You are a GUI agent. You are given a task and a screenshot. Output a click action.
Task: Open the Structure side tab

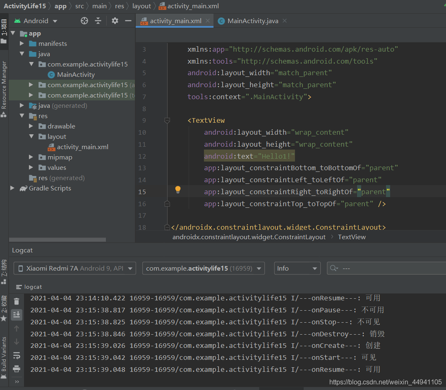pyautogui.click(x=4, y=272)
